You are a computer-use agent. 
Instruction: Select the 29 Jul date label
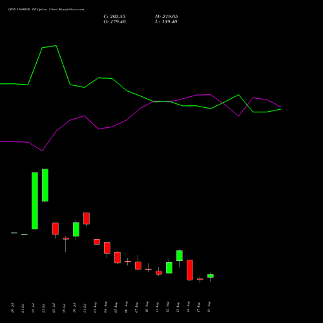coord(64,308)
